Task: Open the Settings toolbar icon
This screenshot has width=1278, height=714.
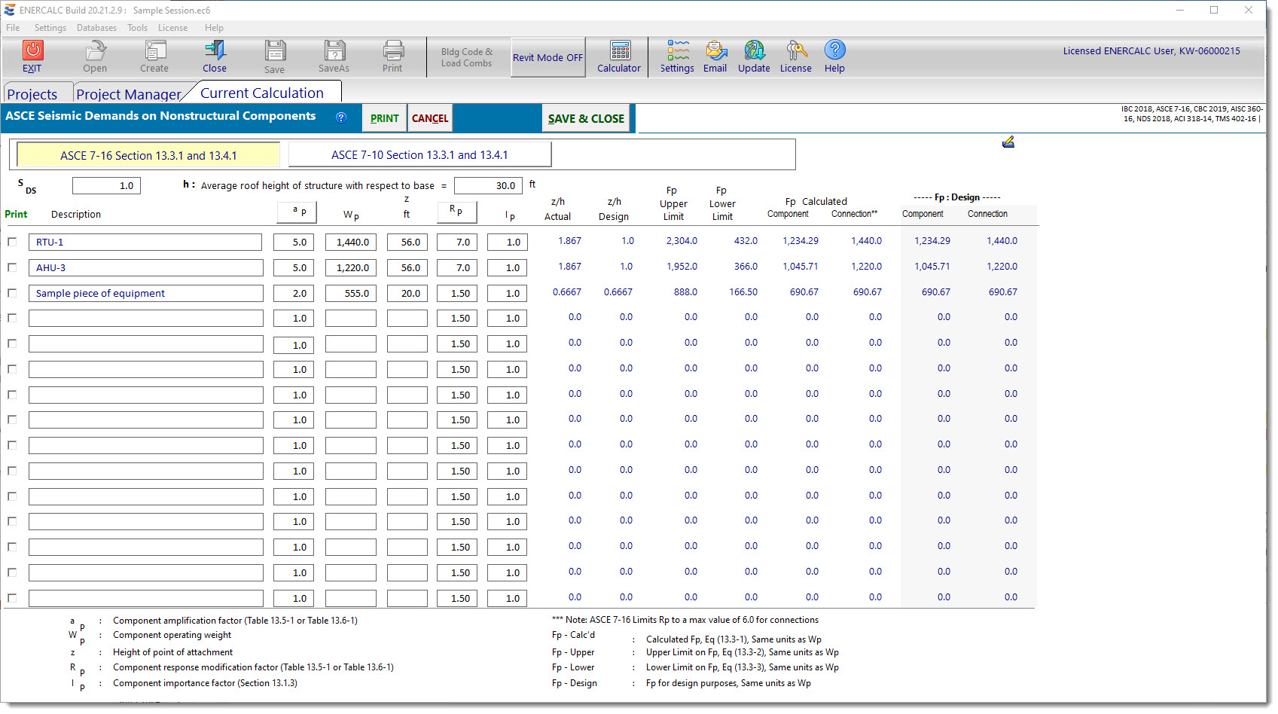Action: tap(677, 51)
